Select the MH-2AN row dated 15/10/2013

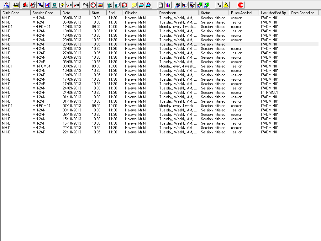click(x=160, y=119)
